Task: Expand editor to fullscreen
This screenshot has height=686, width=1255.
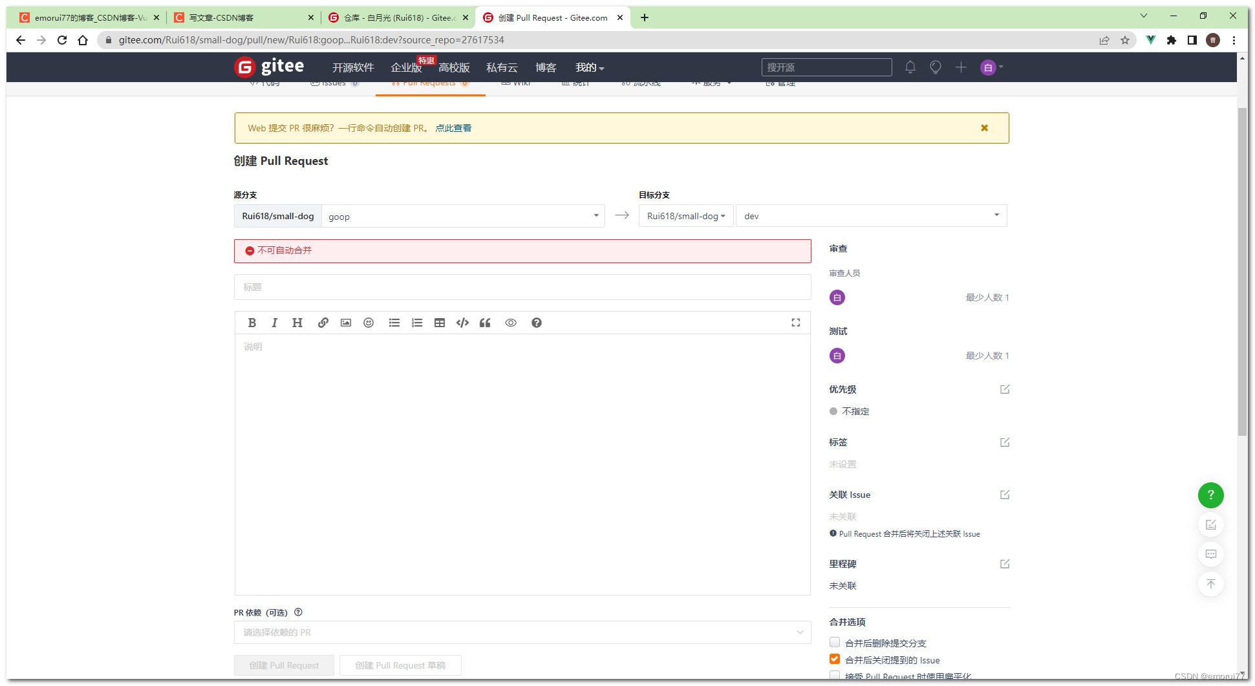Action: coord(796,323)
